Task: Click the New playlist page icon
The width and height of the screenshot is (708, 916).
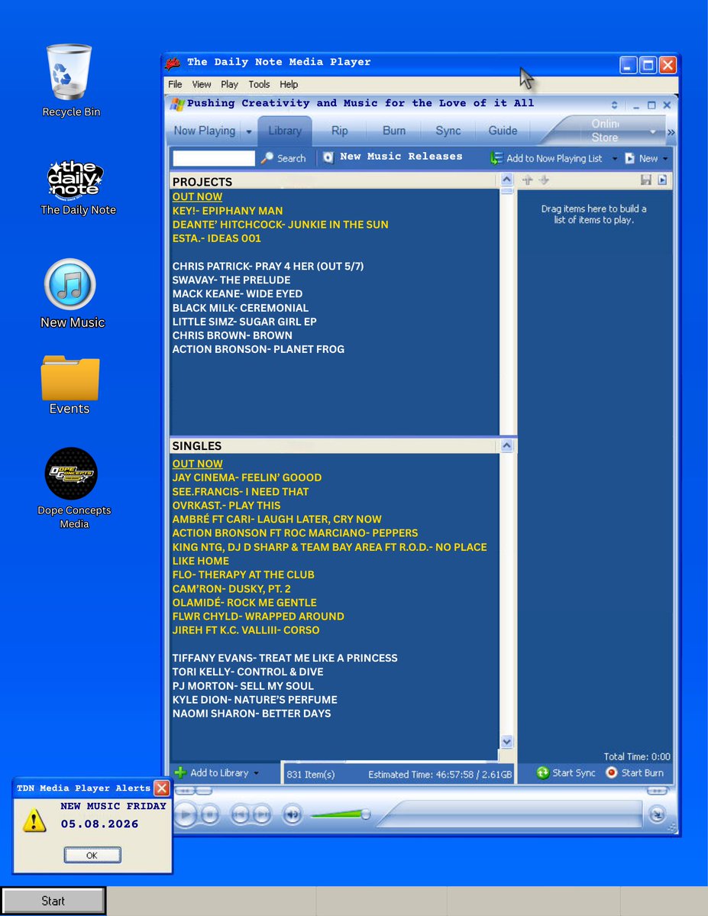Action: 630,158
